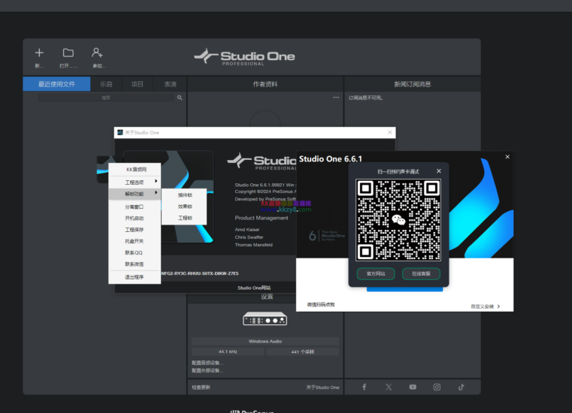
Task: Select 分离窗口 in the context menu
Action: coord(135,206)
